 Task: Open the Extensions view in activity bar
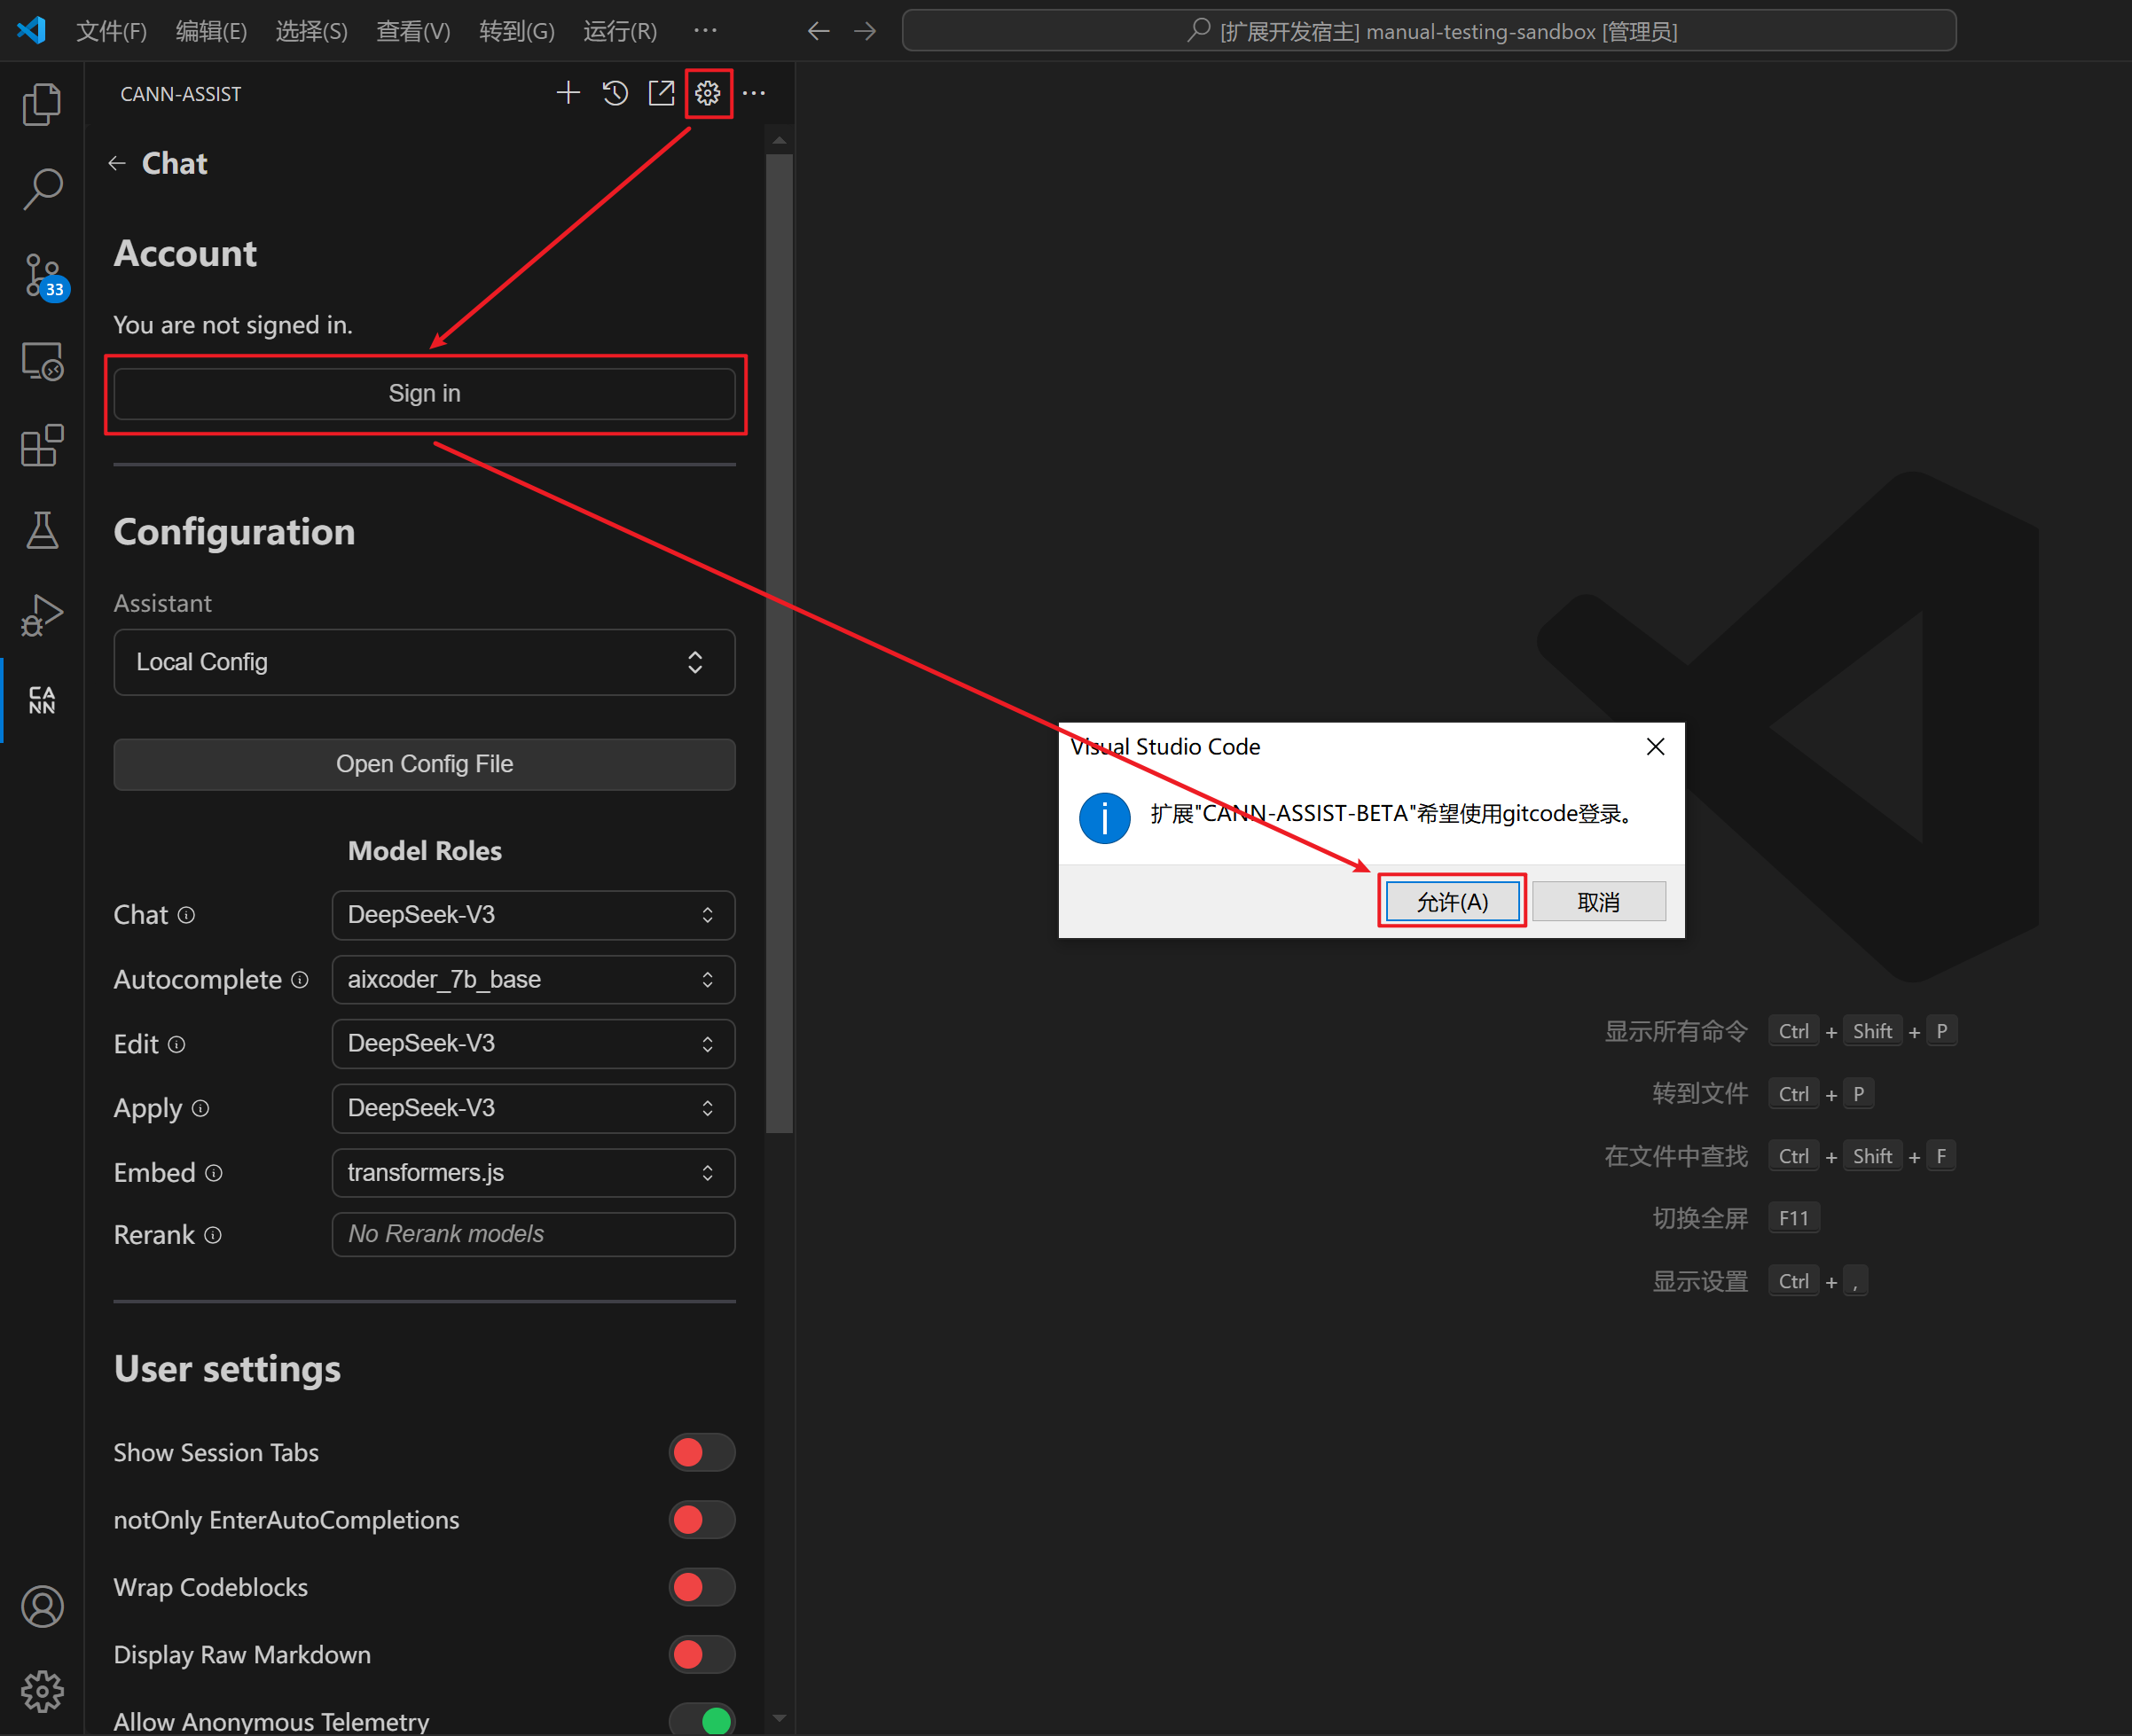click(x=42, y=446)
